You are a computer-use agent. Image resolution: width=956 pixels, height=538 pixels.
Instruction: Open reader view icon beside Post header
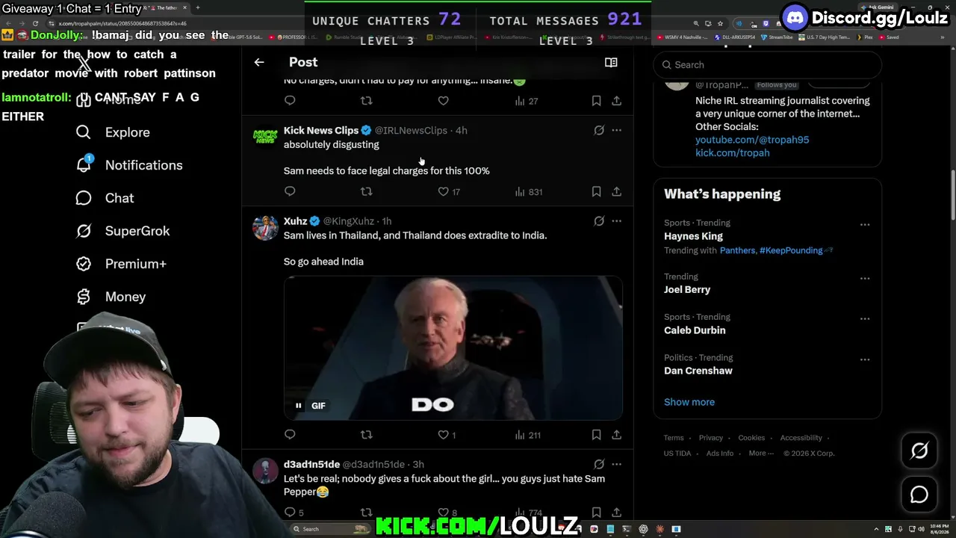611,63
